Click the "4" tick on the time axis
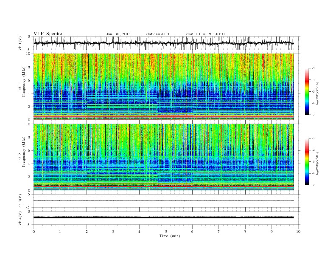 coord(139,232)
